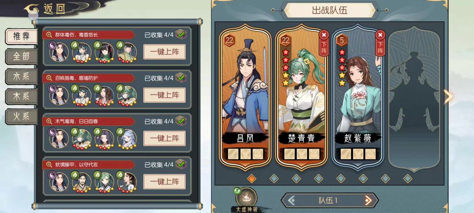Select the first hero avatar in 木气毒海 row
Screen dimensions: 474x213
pyautogui.click(x=59, y=139)
